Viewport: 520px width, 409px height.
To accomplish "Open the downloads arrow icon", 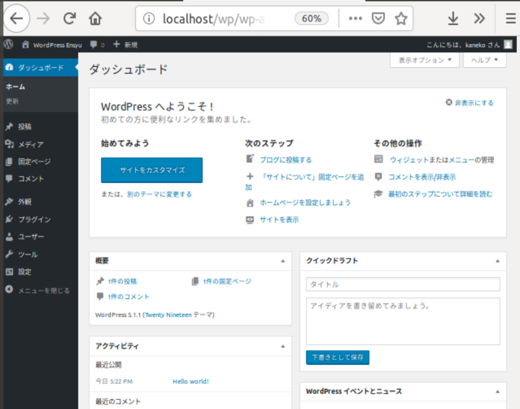I will tap(453, 18).
